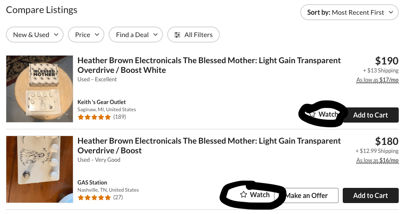Click the As low as $17/mo link
Viewport: 408px width, 214px height.
click(x=377, y=80)
